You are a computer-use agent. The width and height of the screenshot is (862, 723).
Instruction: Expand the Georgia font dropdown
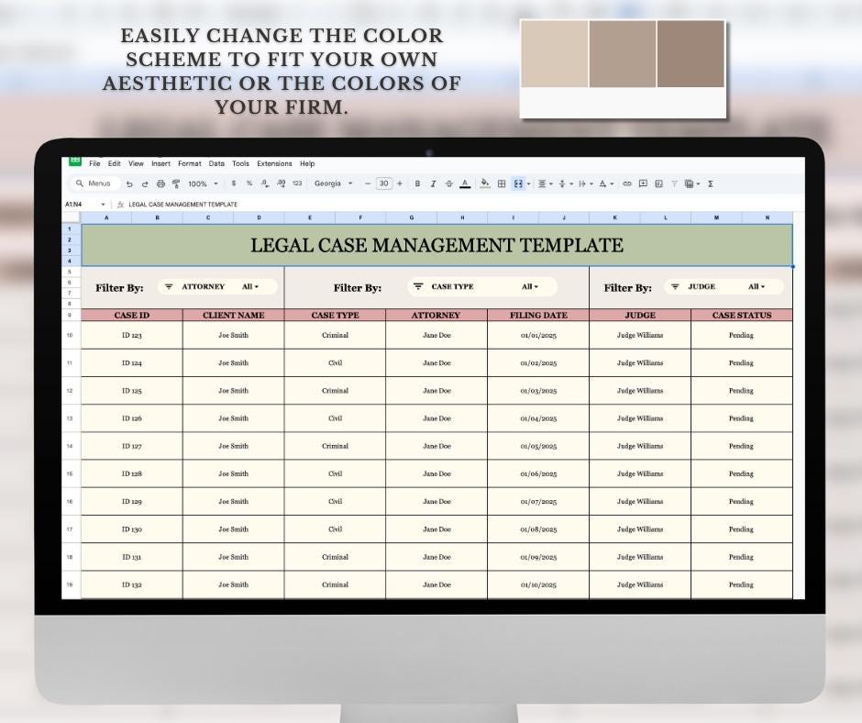tap(335, 184)
